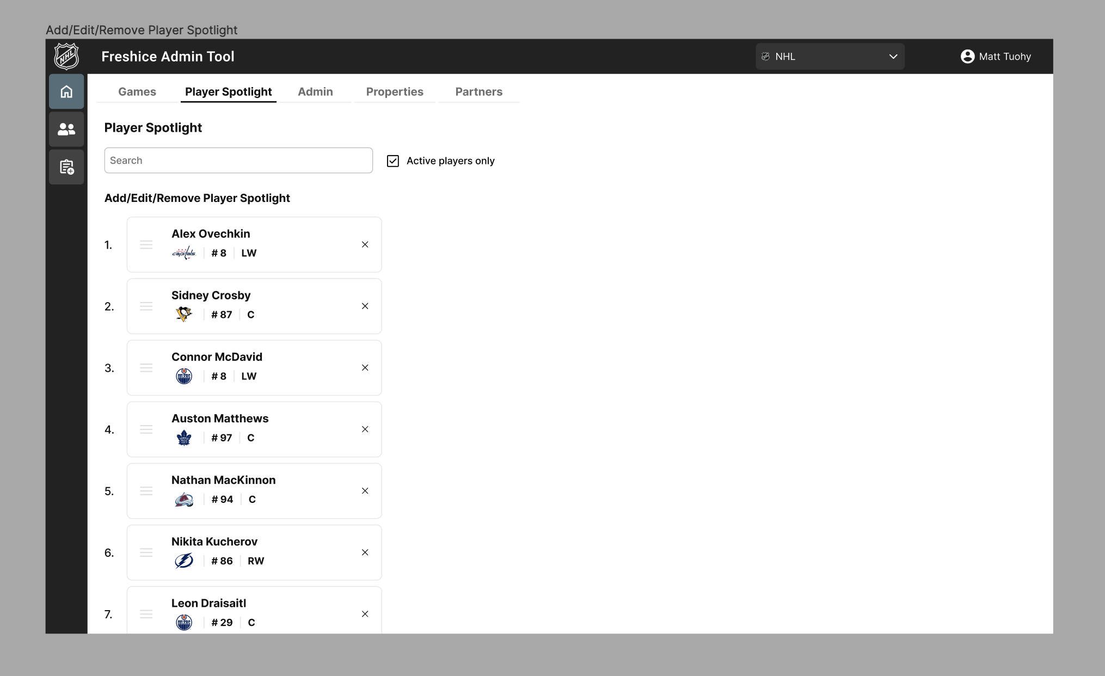Open the Admin tab
The image size is (1105, 676).
[315, 91]
